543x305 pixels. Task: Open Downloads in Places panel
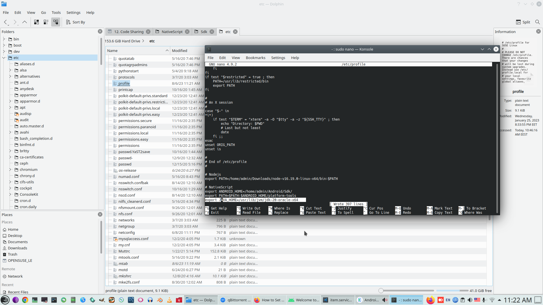tap(17, 248)
